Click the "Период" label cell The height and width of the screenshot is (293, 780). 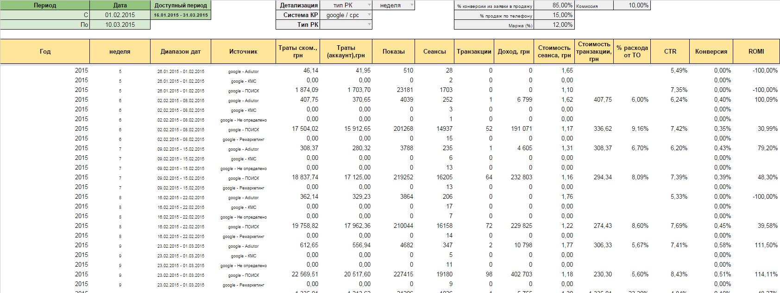coord(45,5)
